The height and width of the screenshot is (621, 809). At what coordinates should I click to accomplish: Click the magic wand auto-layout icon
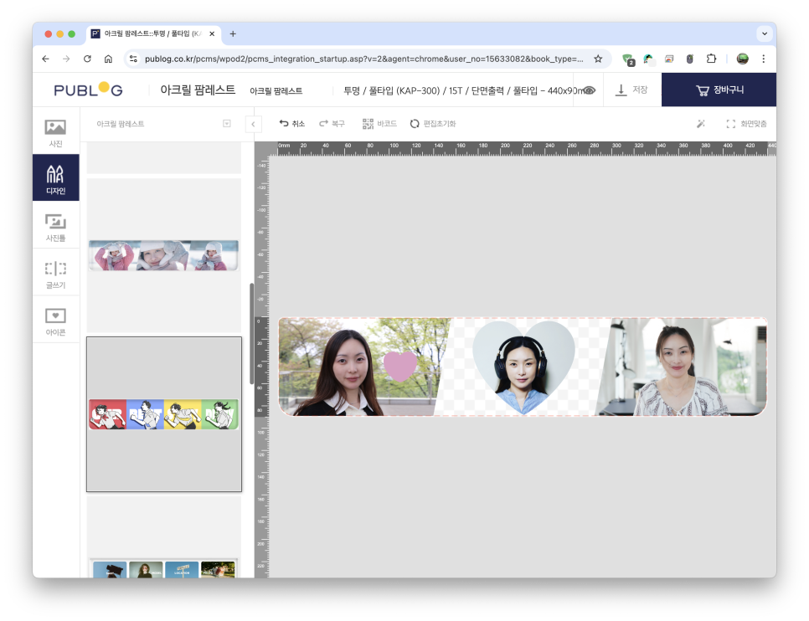pyautogui.click(x=701, y=124)
